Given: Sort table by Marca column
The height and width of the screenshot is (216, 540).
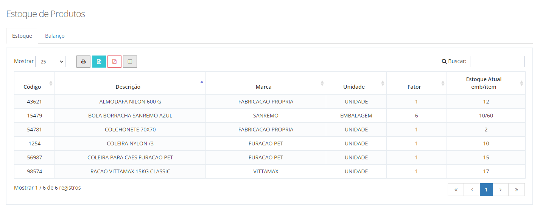Looking at the screenshot, I should 263,87.
